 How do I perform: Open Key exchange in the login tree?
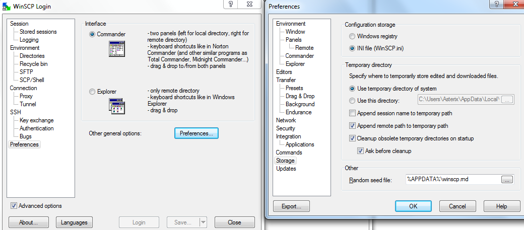[36, 120]
